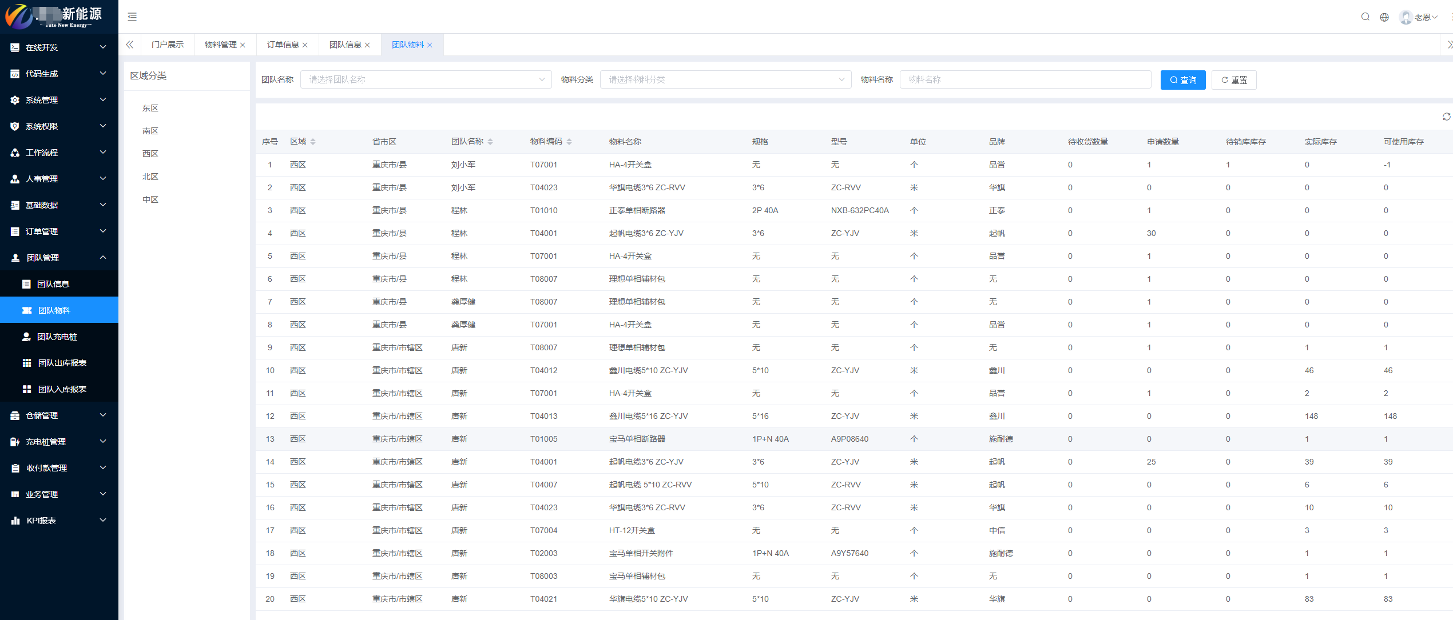Click the T04021 material code cell
The height and width of the screenshot is (620, 1453).
pyautogui.click(x=543, y=599)
